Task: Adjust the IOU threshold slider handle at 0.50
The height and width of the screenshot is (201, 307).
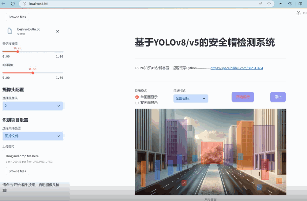Action: click(33, 73)
